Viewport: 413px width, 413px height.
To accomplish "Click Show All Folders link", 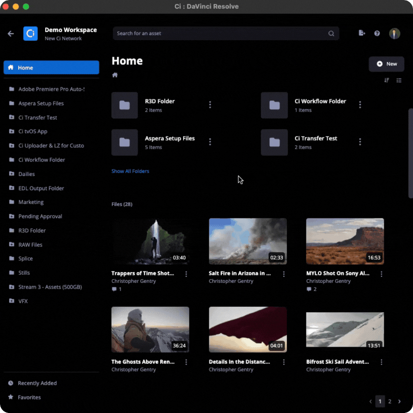I will coord(130,171).
